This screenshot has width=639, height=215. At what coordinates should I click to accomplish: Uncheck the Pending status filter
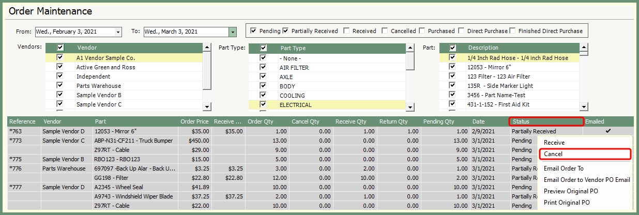coord(253,31)
